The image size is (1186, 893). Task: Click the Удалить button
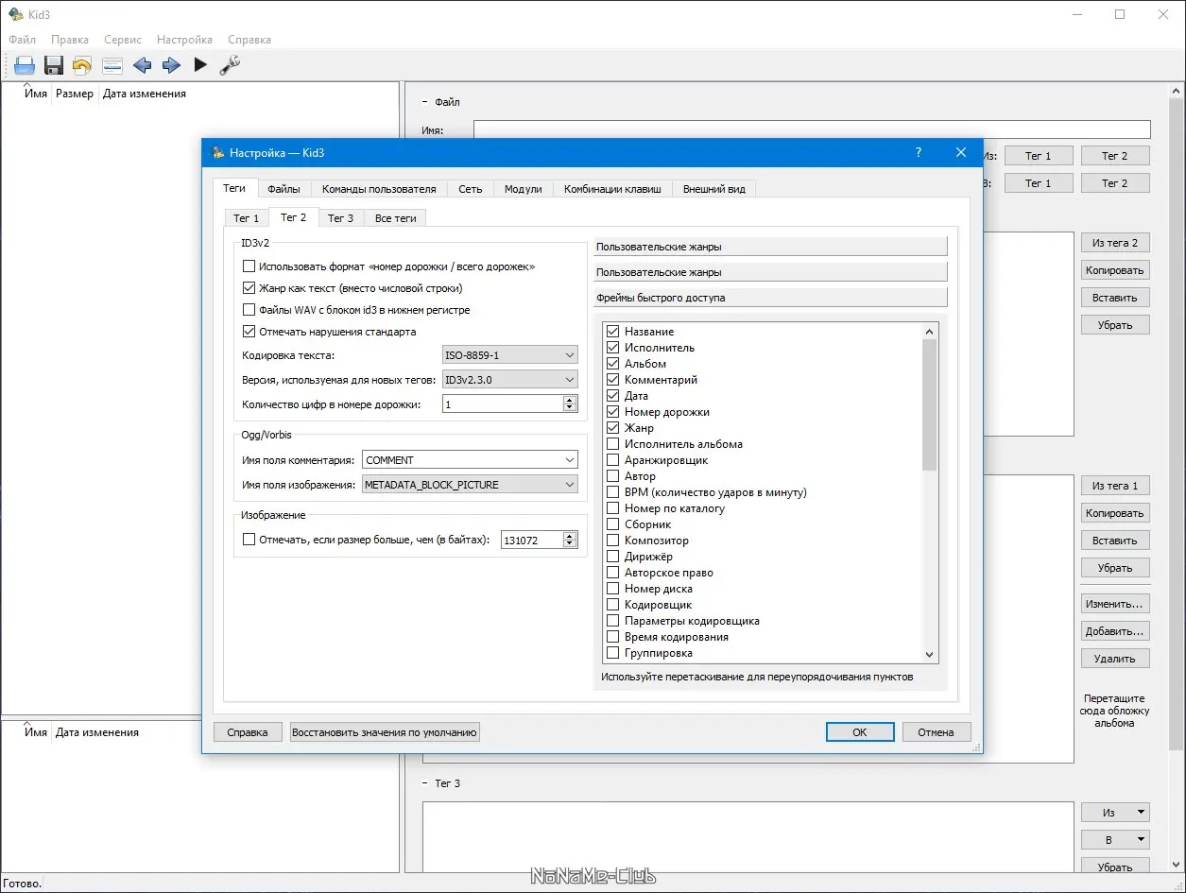(1115, 659)
